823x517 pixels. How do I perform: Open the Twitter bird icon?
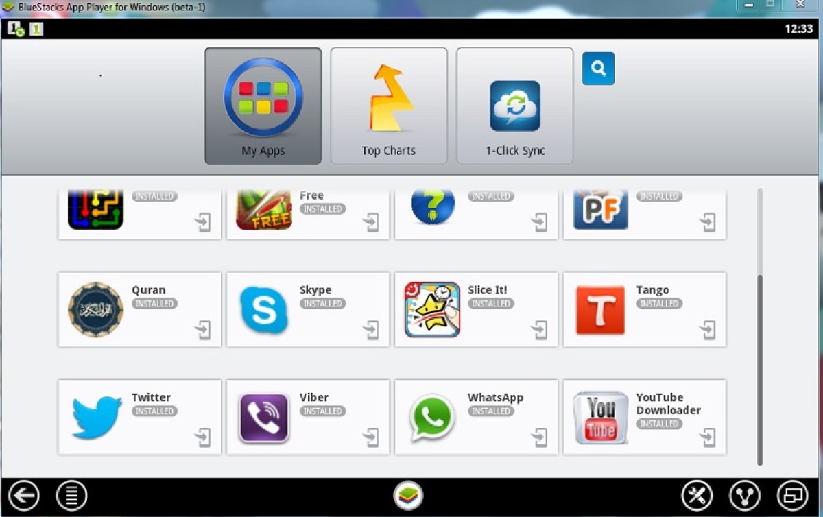97,417
